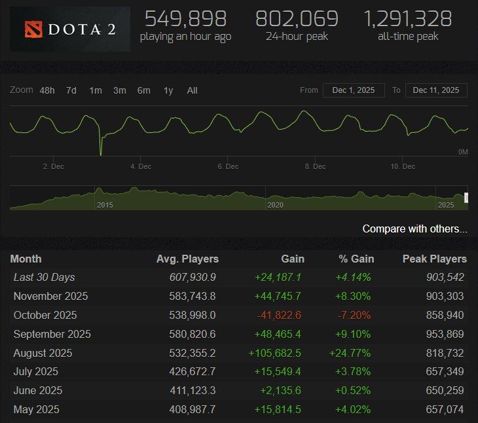Click the gain value +44,745.7
This screenshot has width=478, height=423.
[x=278, y=296]
